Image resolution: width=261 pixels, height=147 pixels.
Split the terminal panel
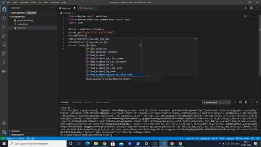tap(240, 102)
